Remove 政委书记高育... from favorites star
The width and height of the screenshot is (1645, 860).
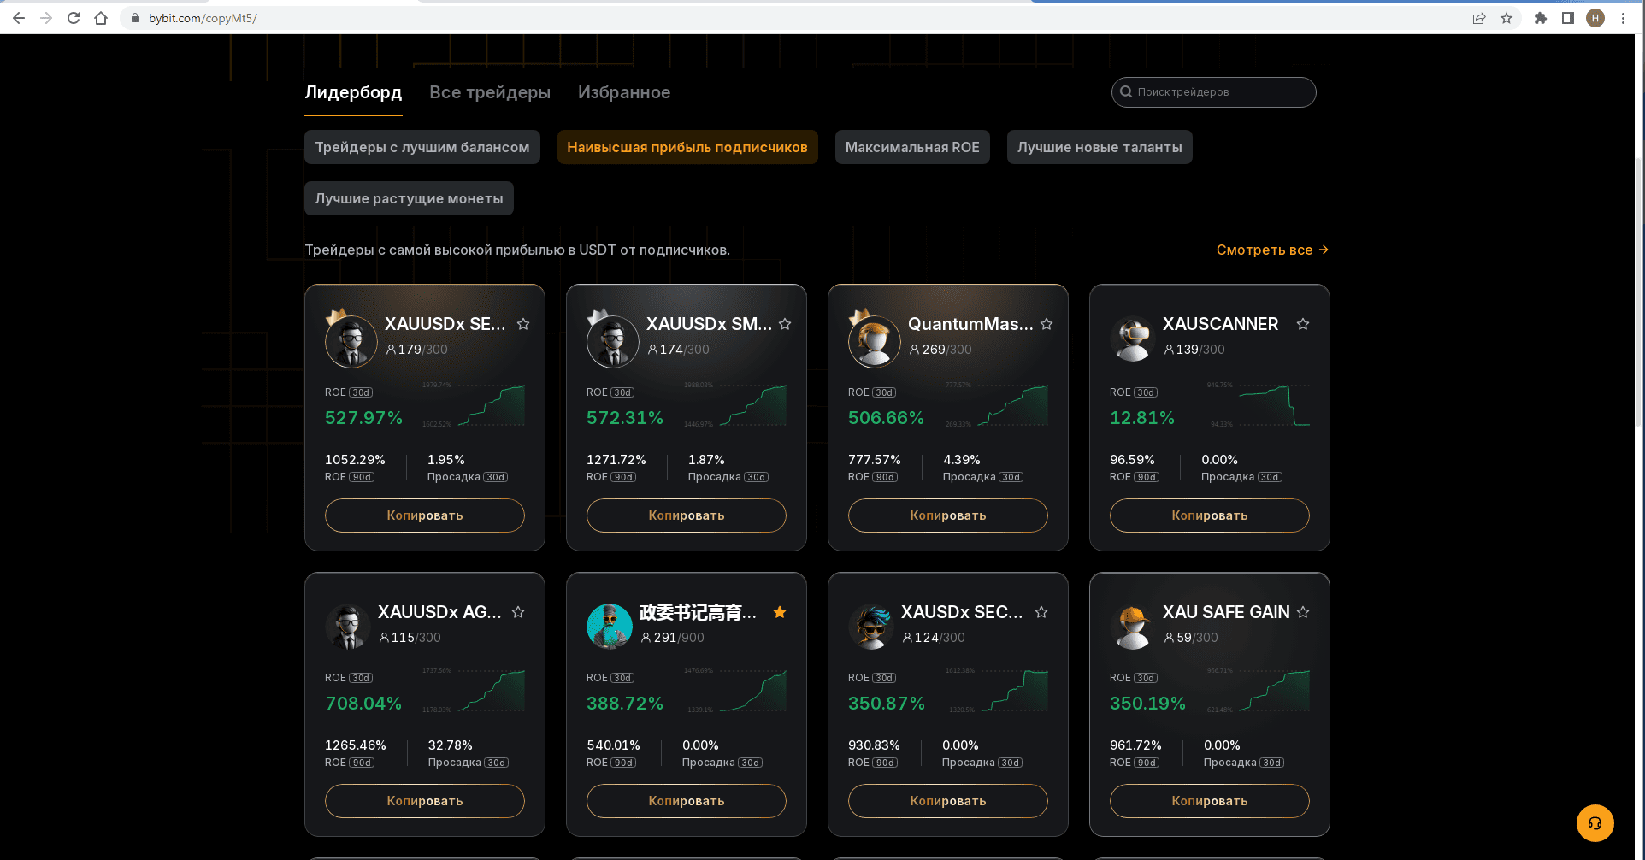(780, 612)
